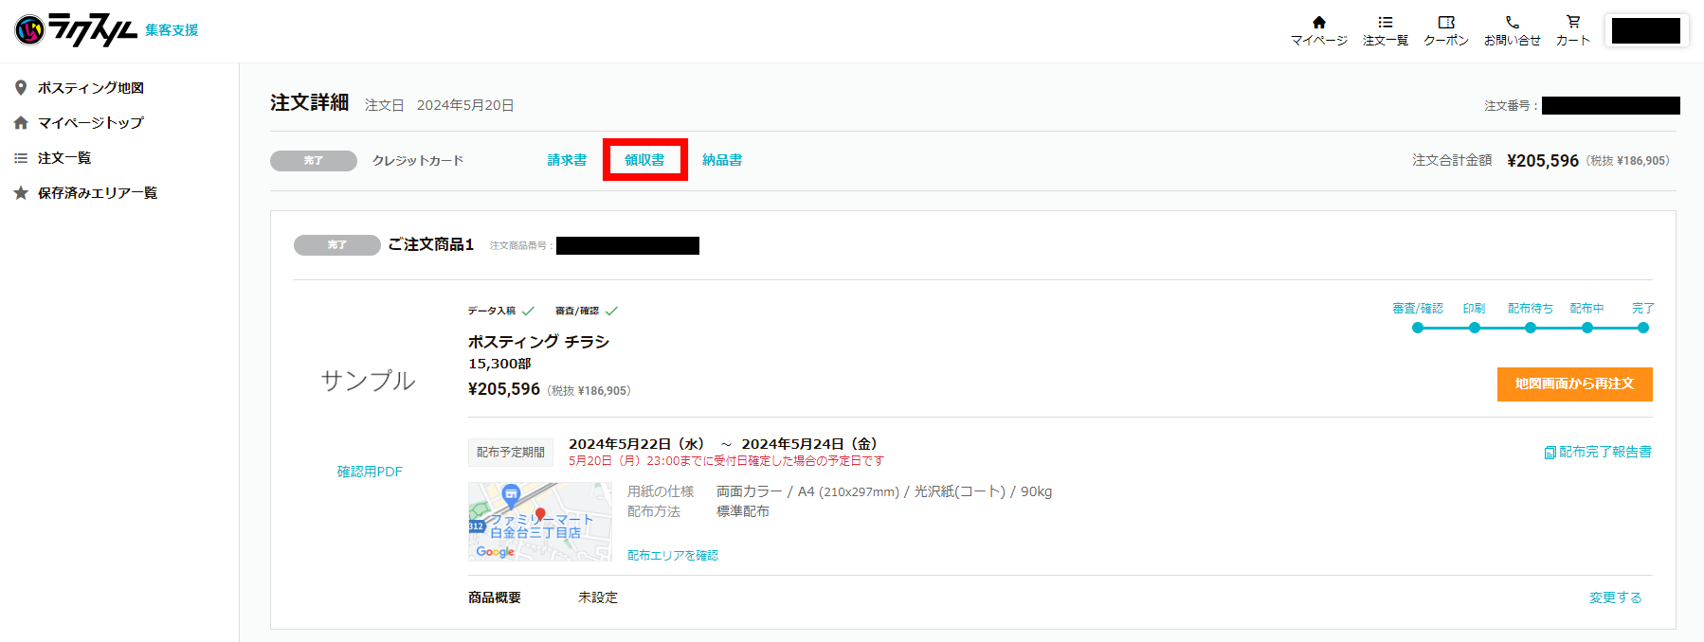Click the データ入稿 checkmark status

pos(501,311)
